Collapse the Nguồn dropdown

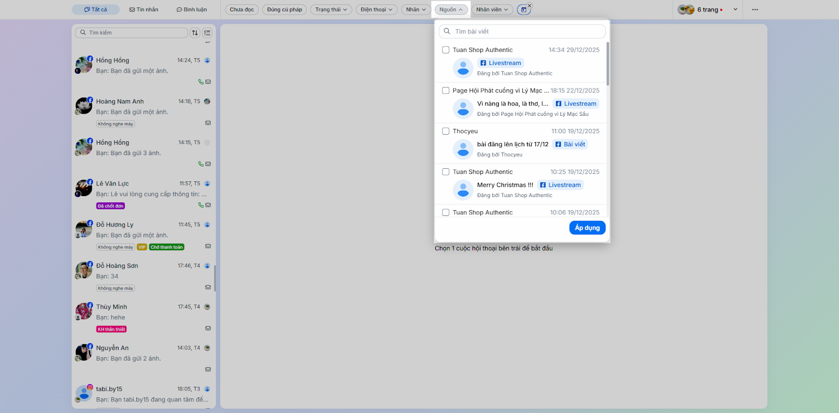[x=451, y=9]
